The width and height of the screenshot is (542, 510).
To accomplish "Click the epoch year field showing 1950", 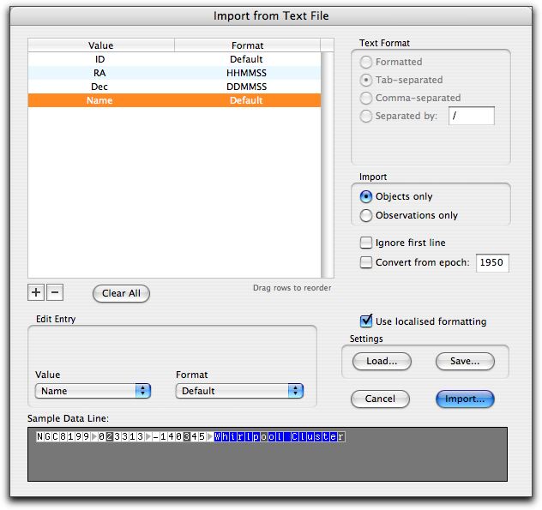I will pos(492,263).
